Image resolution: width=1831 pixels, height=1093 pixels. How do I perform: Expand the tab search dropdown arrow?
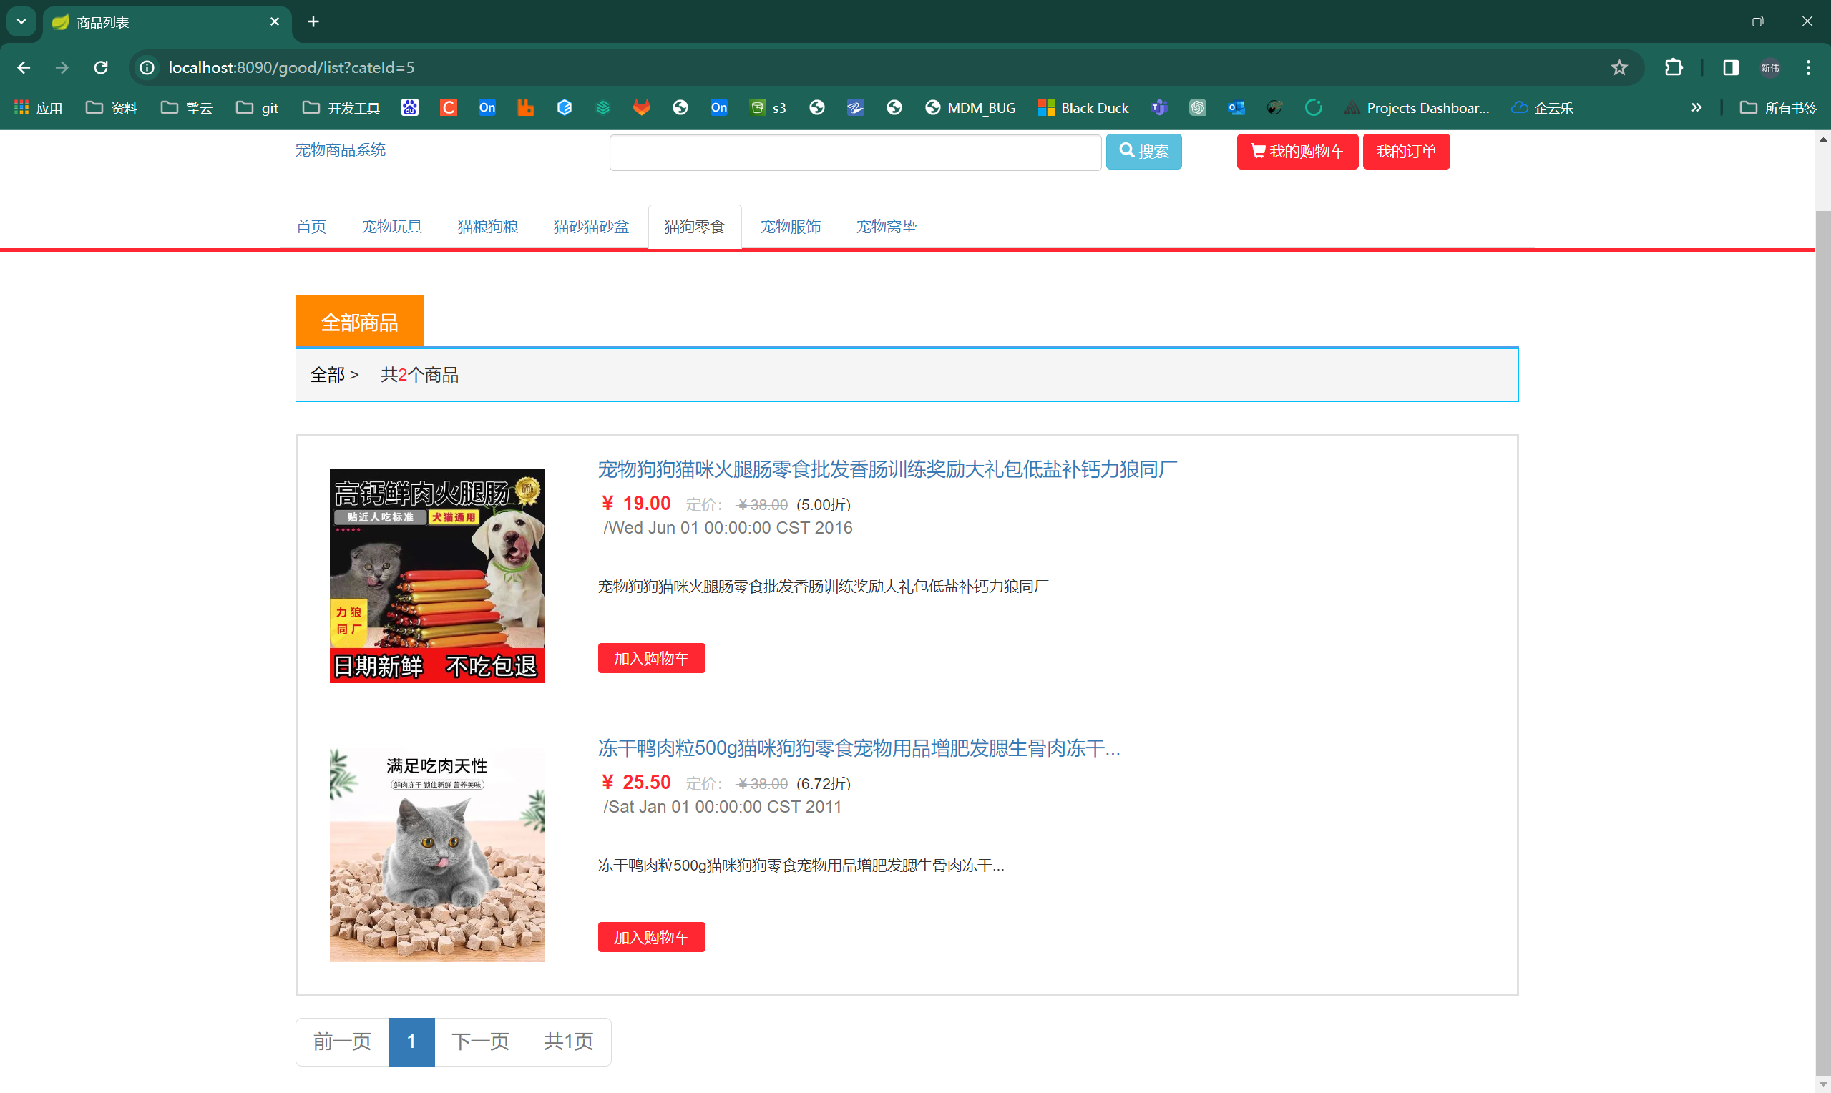point(21,21)
